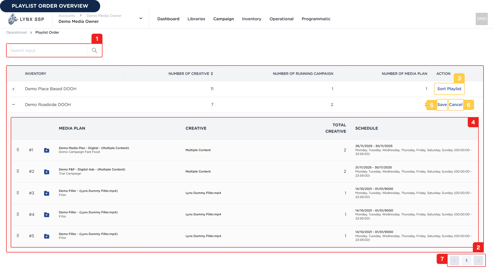The height and width of the screenshot is (267, 494).
Task: Click the Media Plan column header
Action: pyautogui.click(x=72, y=128)
